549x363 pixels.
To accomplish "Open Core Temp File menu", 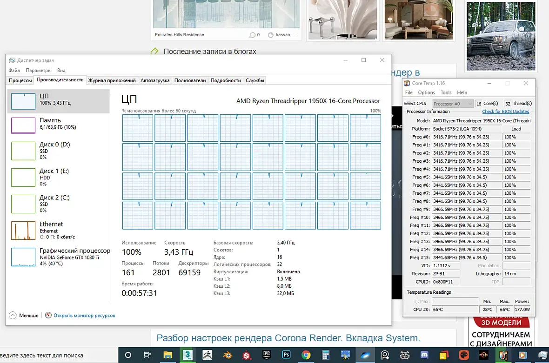I will point(409,92).
